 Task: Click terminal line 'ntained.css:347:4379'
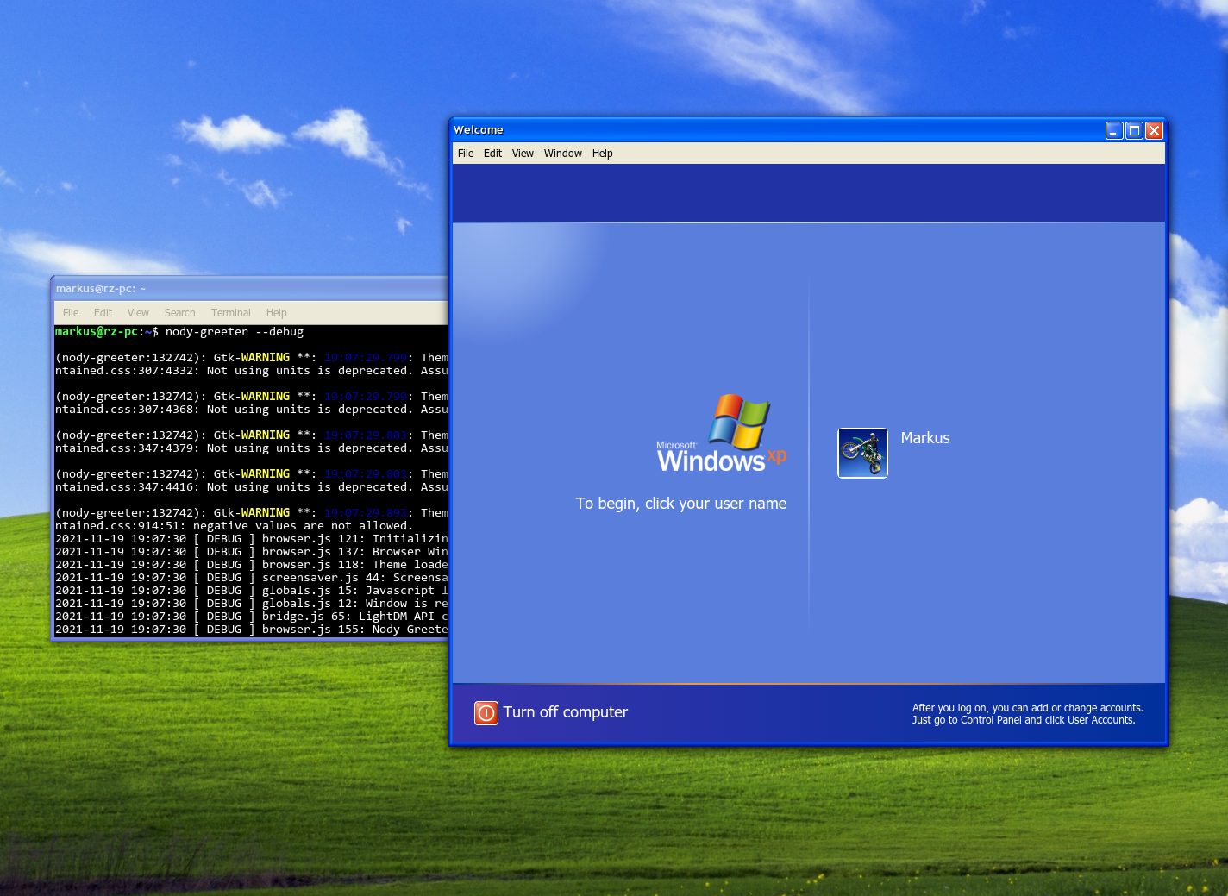pyautogui.click(x=252, y=448)
